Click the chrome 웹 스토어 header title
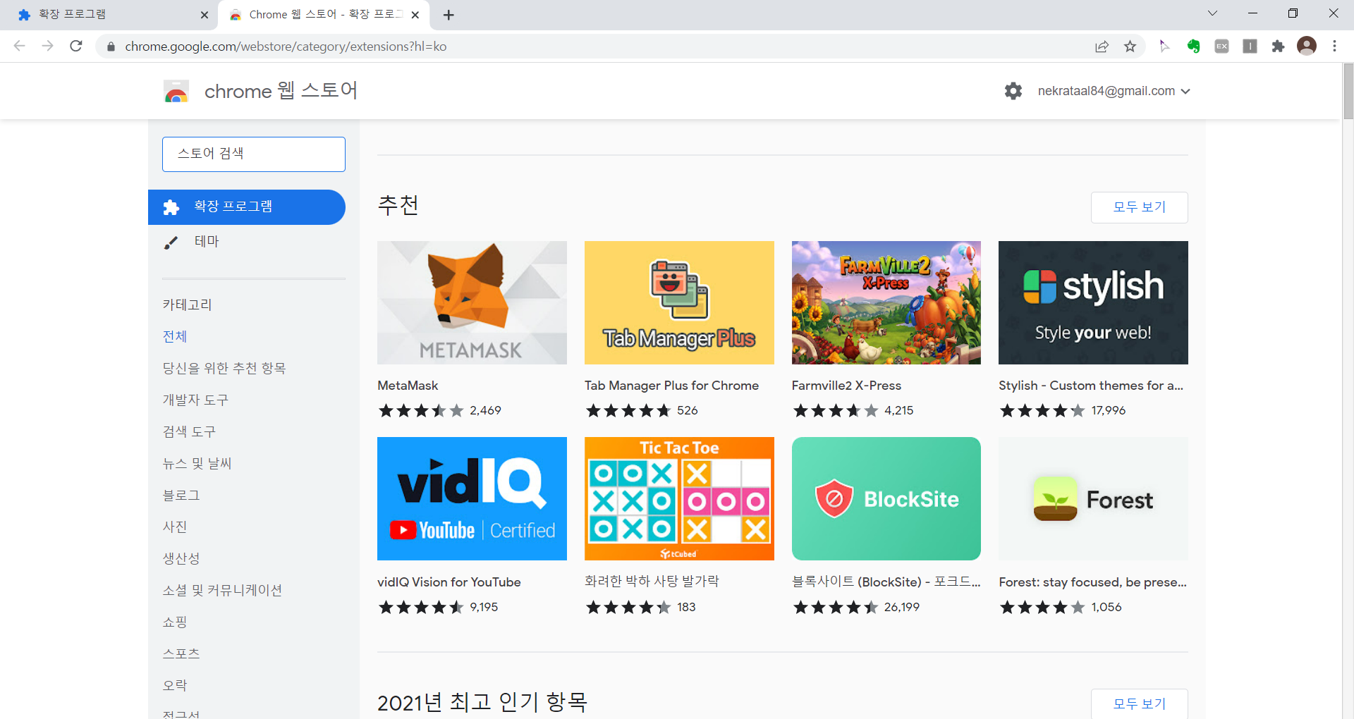The height and width of the screenshot is (719, 1354). pyautogui.click(x=281, y=91)
